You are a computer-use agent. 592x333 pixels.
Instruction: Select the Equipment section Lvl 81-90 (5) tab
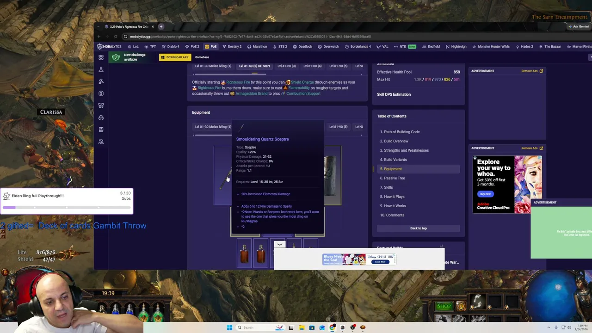click(338, 127)
